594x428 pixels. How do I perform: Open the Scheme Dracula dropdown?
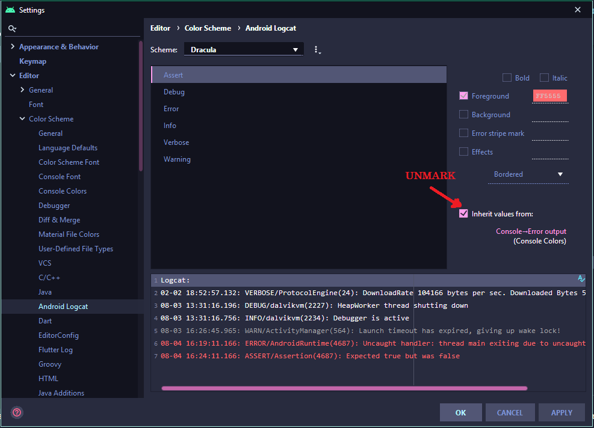pos(244,50)
